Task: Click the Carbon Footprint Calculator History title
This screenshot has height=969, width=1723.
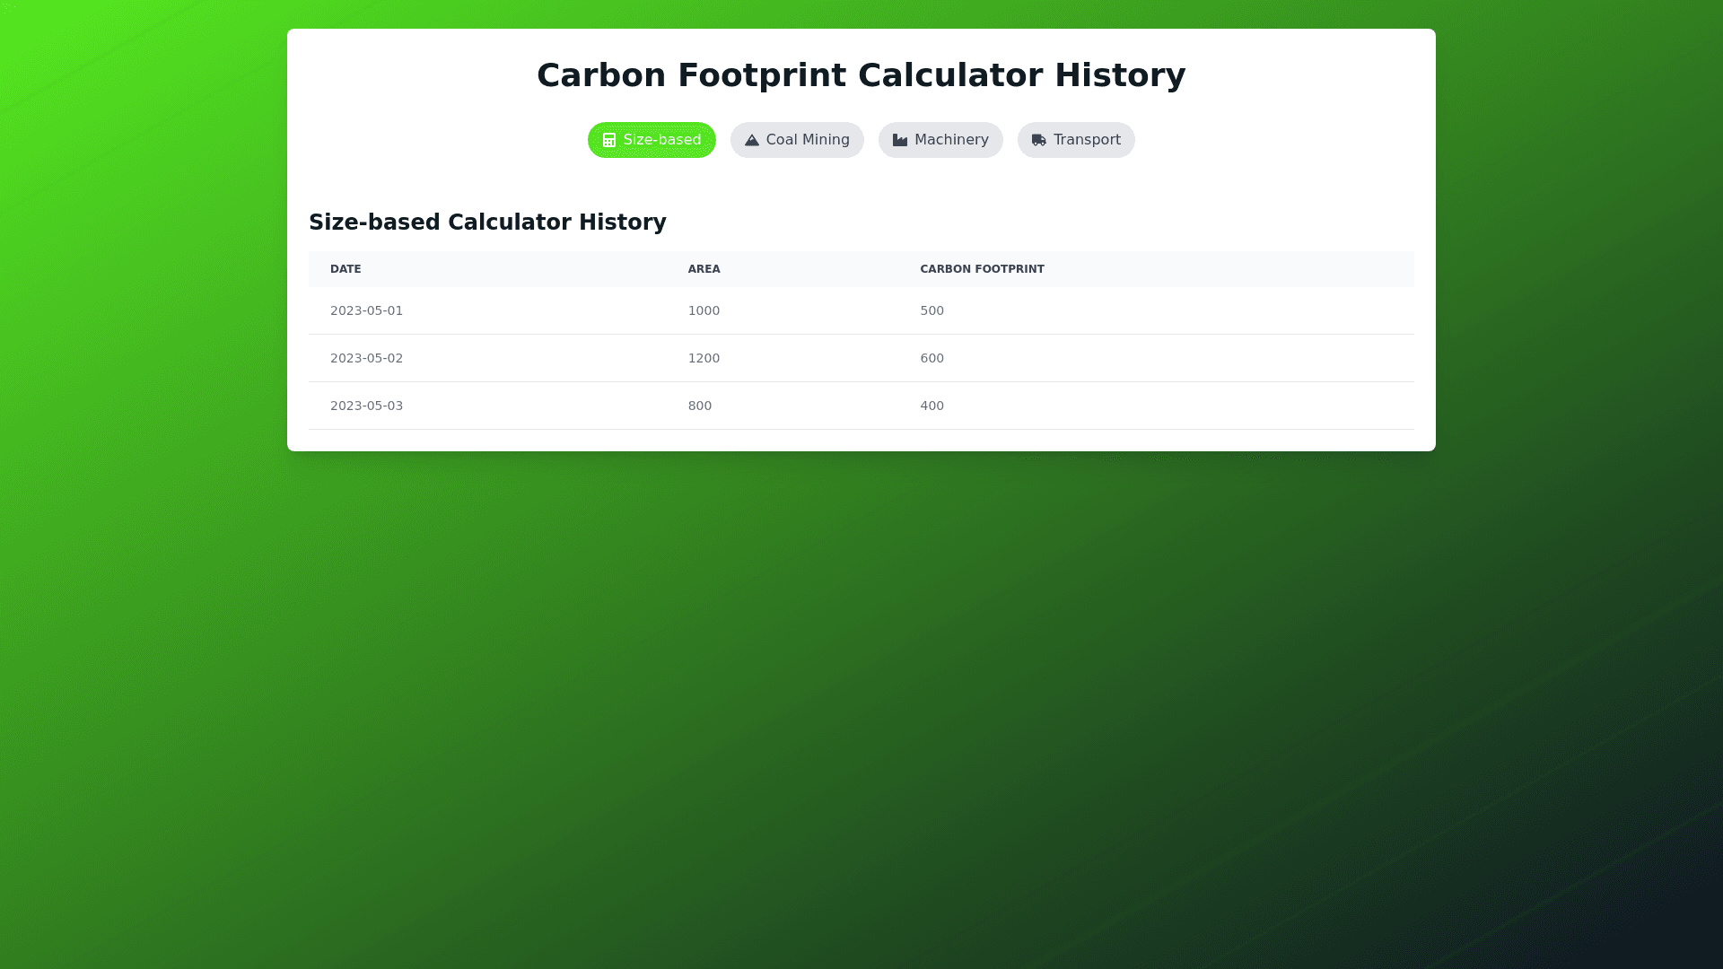Action: [861, 75]
